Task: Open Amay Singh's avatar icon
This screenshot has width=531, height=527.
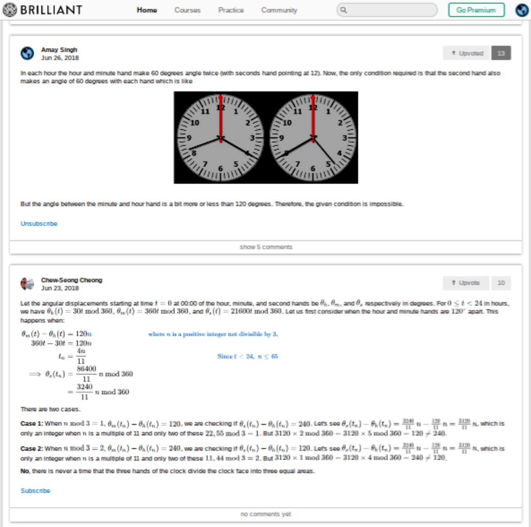Action: coord(27,53)
